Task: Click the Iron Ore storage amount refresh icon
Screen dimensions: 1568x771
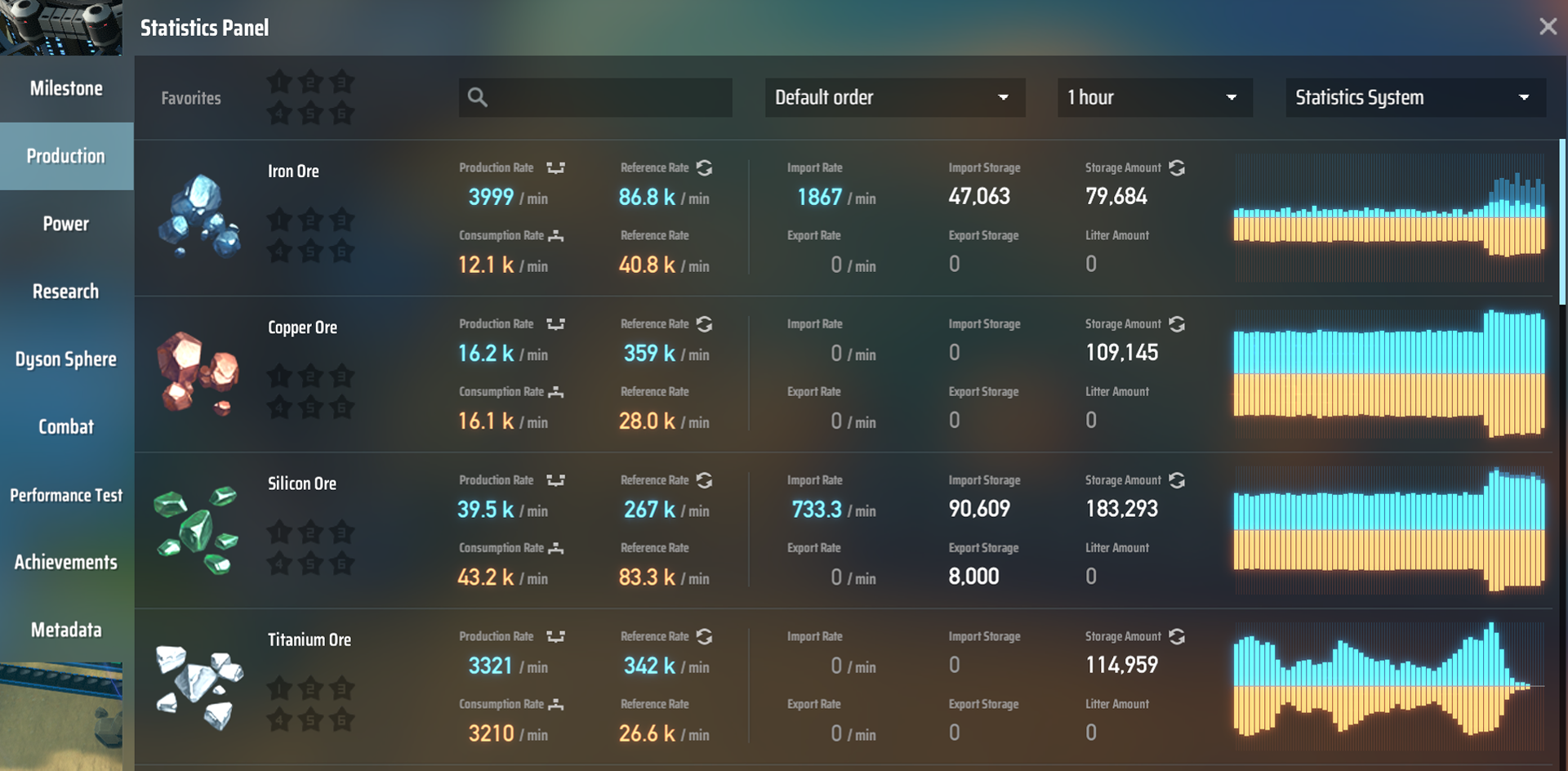Action: (x=1176, y=167)
